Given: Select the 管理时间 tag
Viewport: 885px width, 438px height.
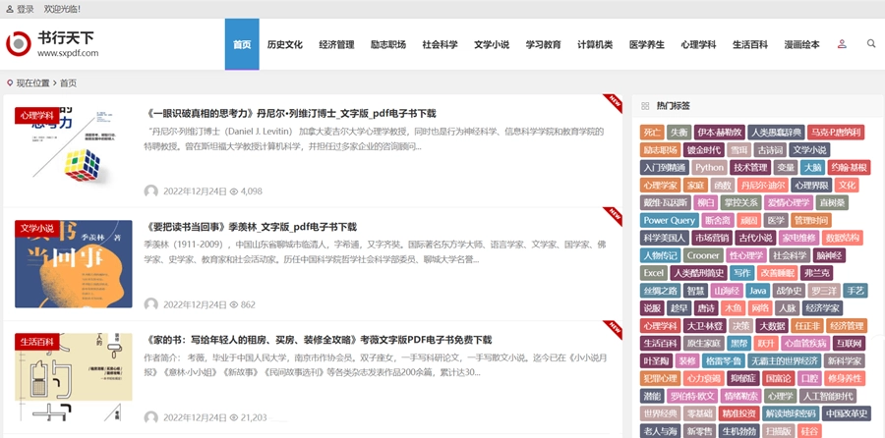Looking at the screenshot, I should click(810, 220).
